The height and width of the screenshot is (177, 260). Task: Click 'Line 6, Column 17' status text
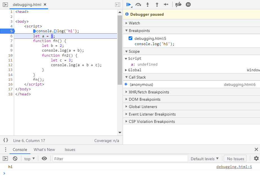click(x=29, y=141)
